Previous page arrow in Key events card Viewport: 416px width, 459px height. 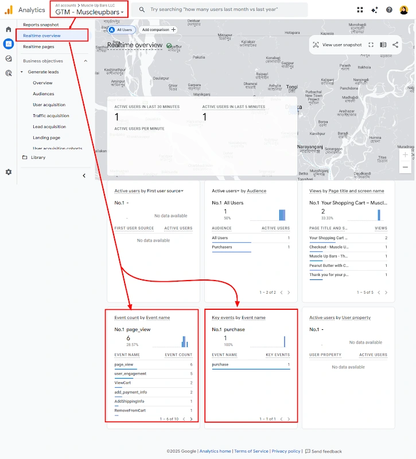[281, 419]
